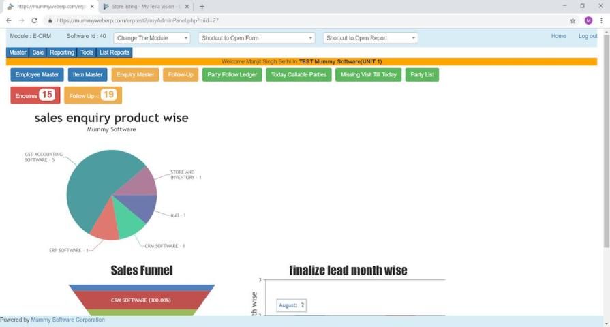Click the browser back arrow icon
610x327 pixels.
[9, 20]
